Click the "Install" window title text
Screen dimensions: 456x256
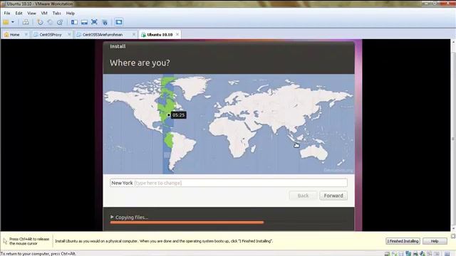click(118, 46)
